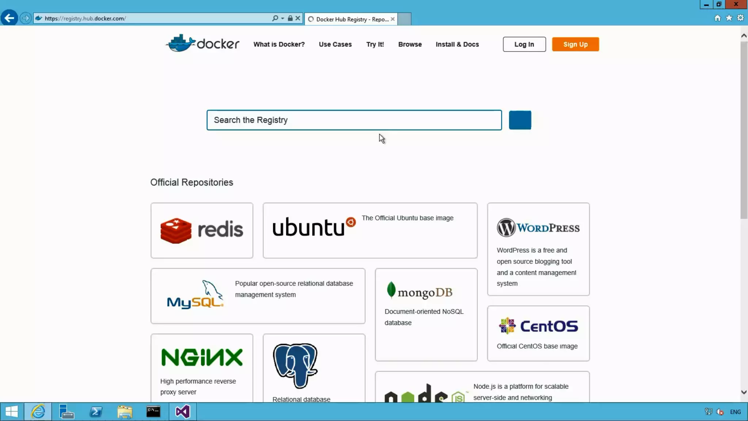Image resolution: width=748 pixels, height=421 pixels.
Task: Open PowerShell from the taskbar
Action: [96, 412]
